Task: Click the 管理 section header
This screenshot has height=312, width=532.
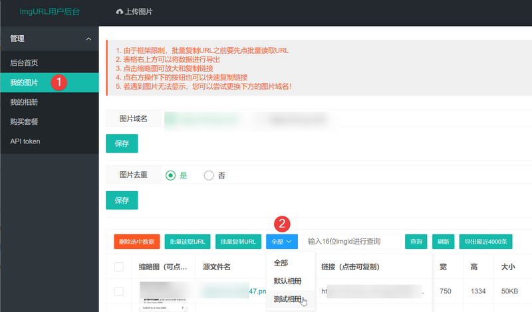Action: [x=49, y=39]
